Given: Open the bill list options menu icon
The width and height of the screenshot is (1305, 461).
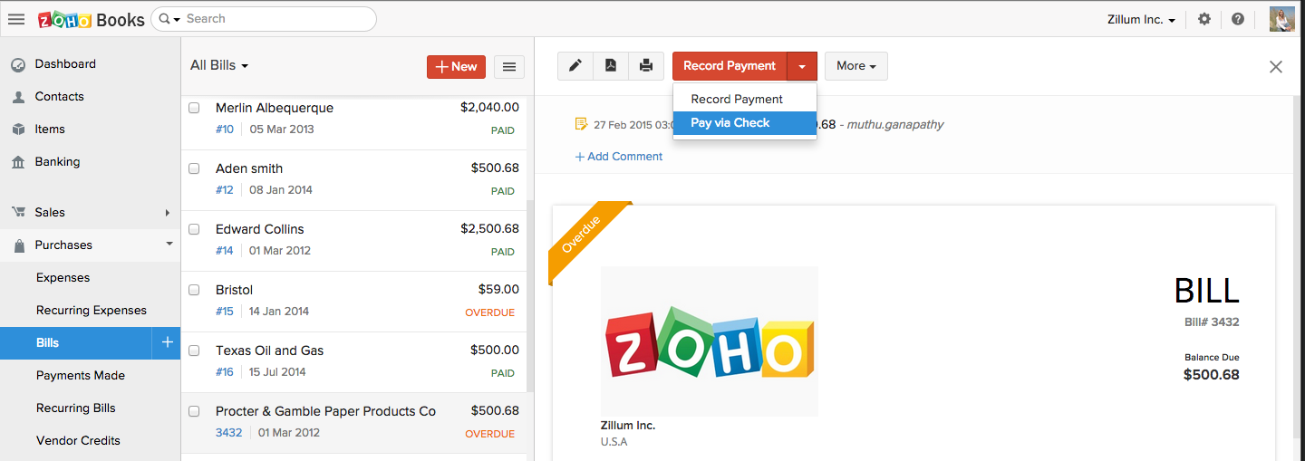Looking at the screenshot, I should [x=509, y=66].
